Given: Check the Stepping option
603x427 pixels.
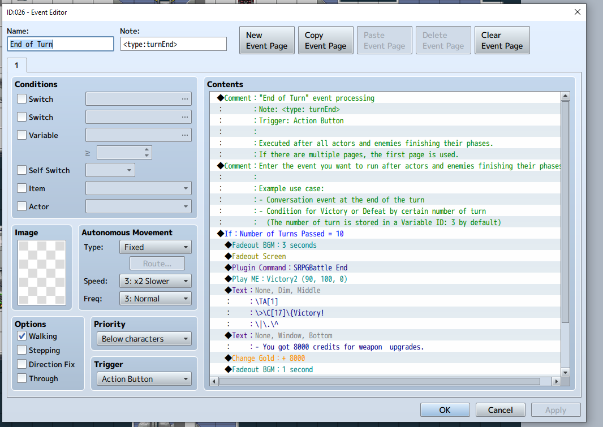Looking at the screenshot, I should point(22,350).
